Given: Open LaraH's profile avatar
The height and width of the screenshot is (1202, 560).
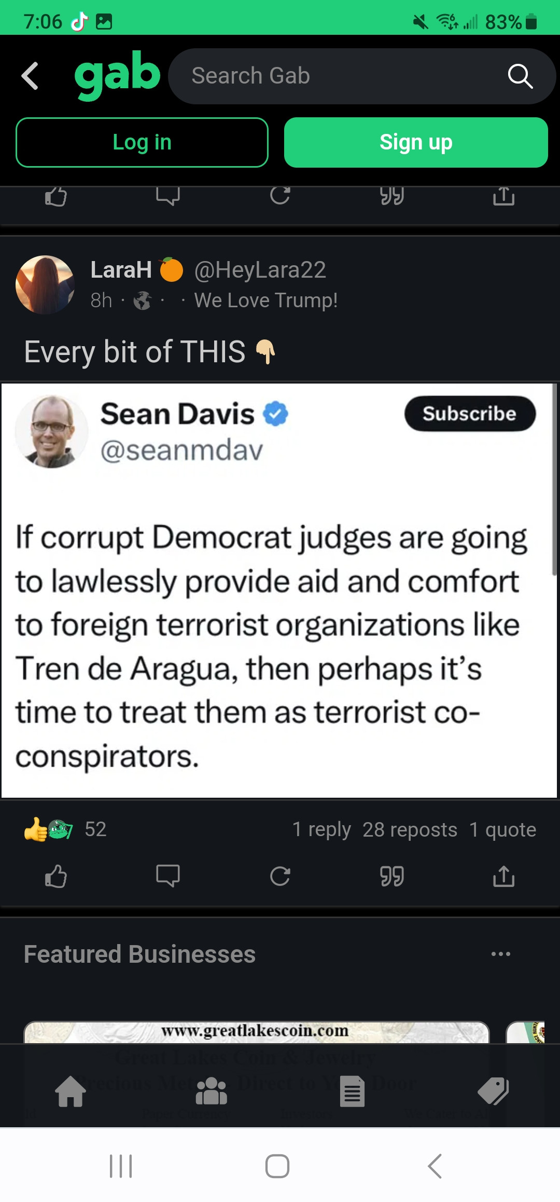Looking at the screenshot, I should (x=45, y=284).
